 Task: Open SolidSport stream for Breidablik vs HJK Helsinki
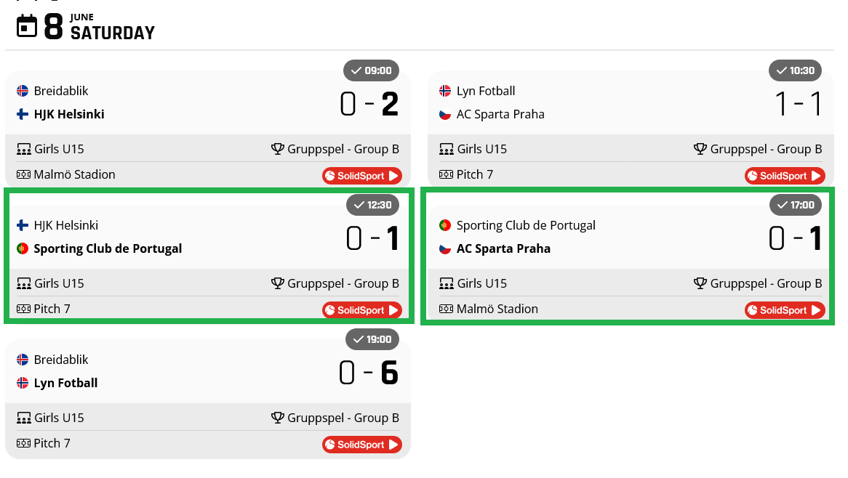point(361,176)
